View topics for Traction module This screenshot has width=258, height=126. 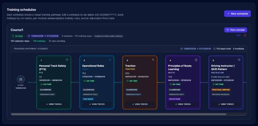click(140, 104)
